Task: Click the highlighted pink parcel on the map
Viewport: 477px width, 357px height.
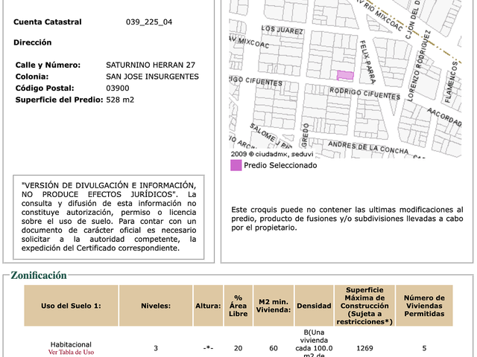Action: tap(345, 76)
